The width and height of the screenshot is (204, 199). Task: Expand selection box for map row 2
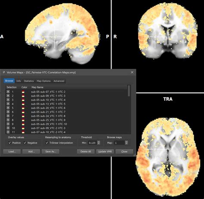(8, 96)
